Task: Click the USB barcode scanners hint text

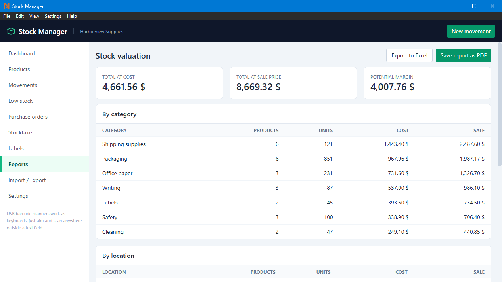Action: (44, 221)
